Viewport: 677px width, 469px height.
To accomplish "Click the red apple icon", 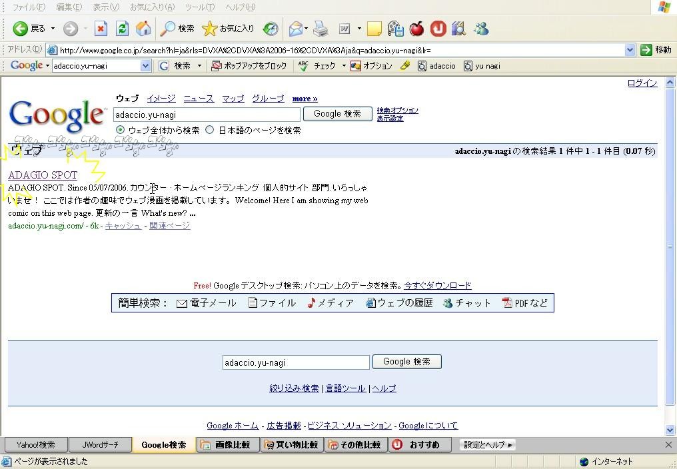I will pos(416,29).
